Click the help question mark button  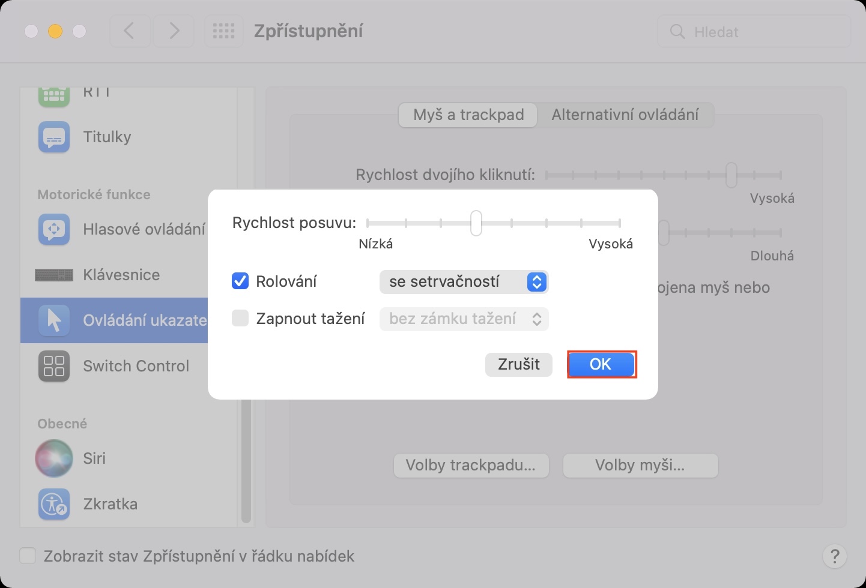[834, 556]
